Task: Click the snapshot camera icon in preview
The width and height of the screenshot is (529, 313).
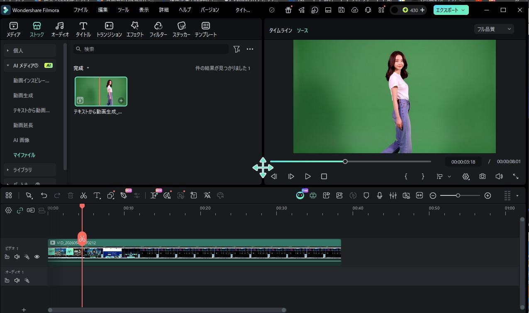Action: click(482, 176)
